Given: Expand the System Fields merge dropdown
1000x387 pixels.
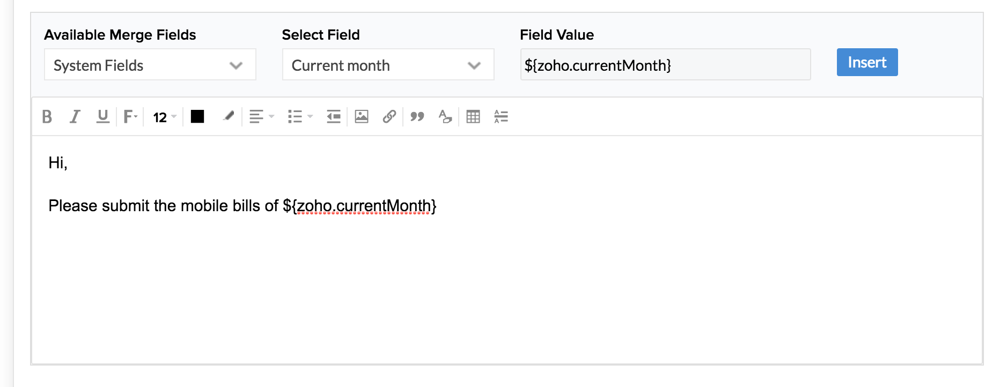Looking at the screenshot, I should pos(150,65).
